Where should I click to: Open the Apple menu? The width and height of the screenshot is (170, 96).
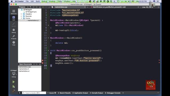click(12, 1)
